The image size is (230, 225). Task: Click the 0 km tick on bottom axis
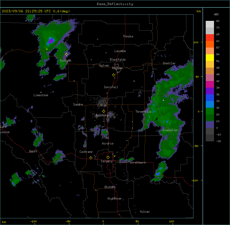tap(103, 221)
